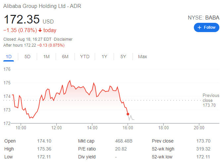Click the red down arrow beside today
Viewport: 223px width, 168px height.
point(40,30)
